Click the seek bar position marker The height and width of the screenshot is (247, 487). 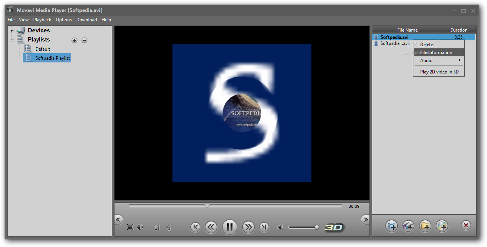tap(207, 206)
